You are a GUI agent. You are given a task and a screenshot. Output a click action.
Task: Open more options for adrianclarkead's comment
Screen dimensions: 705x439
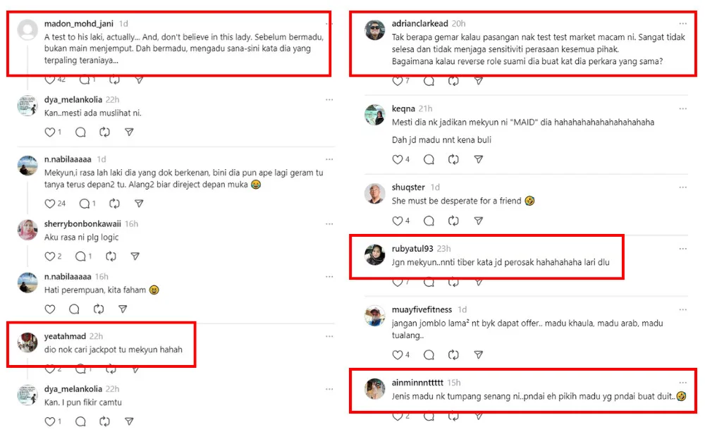click(682, 23)
